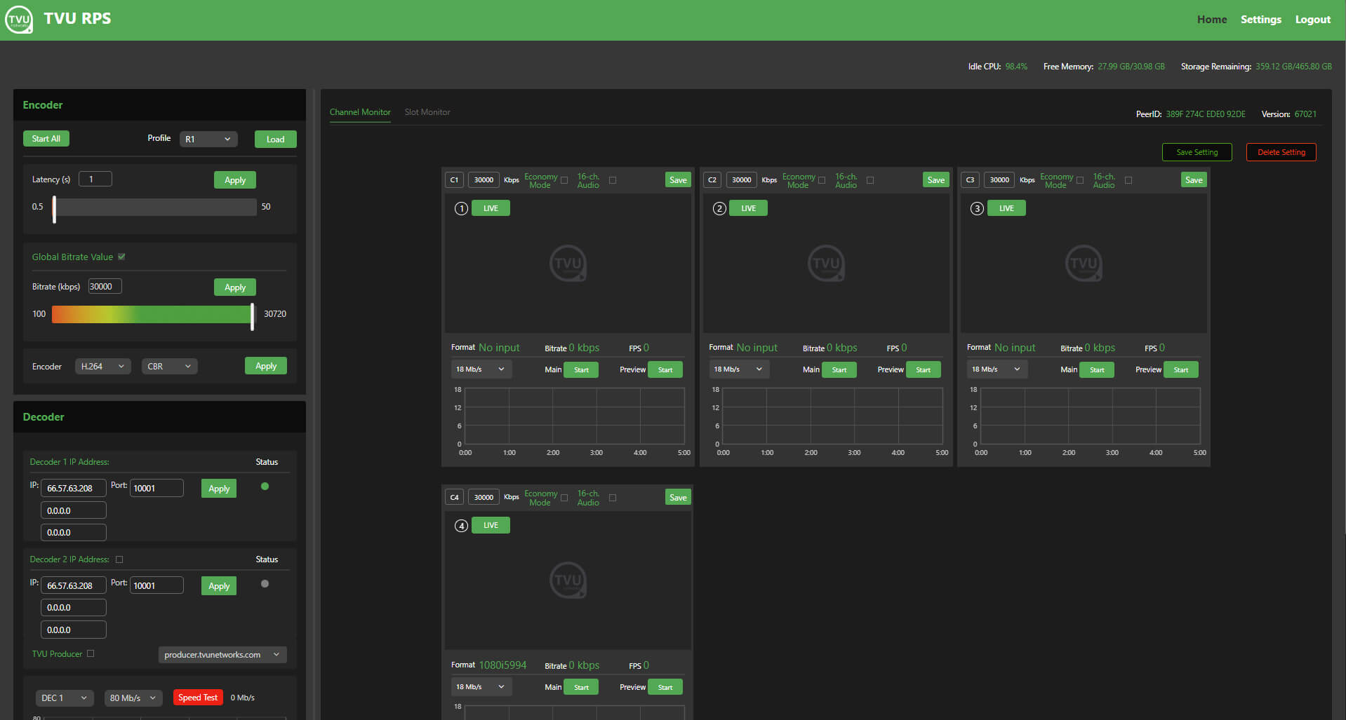Open the 80 Mb/s speed dropdown
Image resolution: width=1346 pixels, height=720 pixels.
(133, 698)
